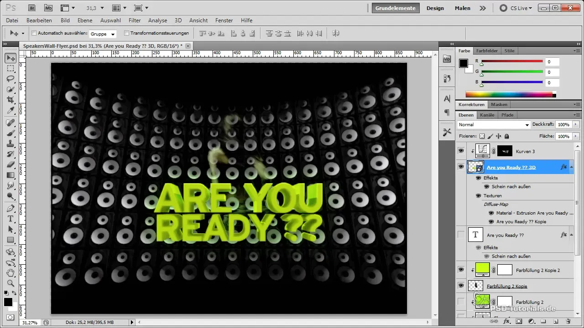Switch to Malen workspace
Viewport: 584px width, 328px height.
tap(463, 8)
